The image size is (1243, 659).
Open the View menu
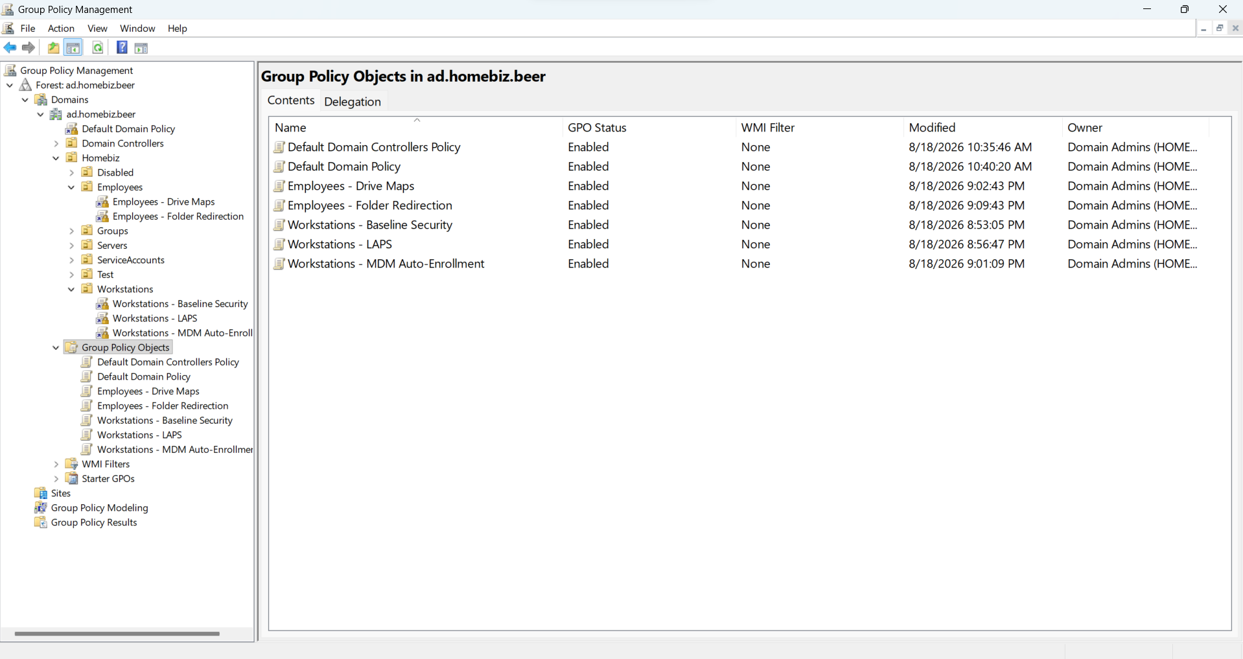[x=97, y=29]
